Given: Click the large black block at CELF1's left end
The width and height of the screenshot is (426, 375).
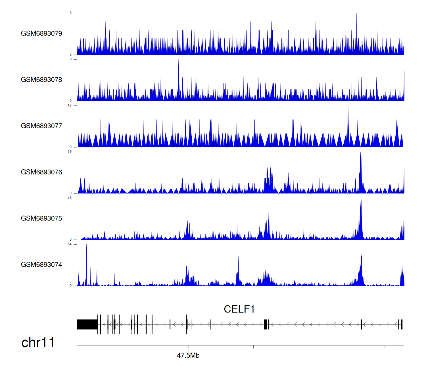Looking at the screenshot, I should coord(87,324).
